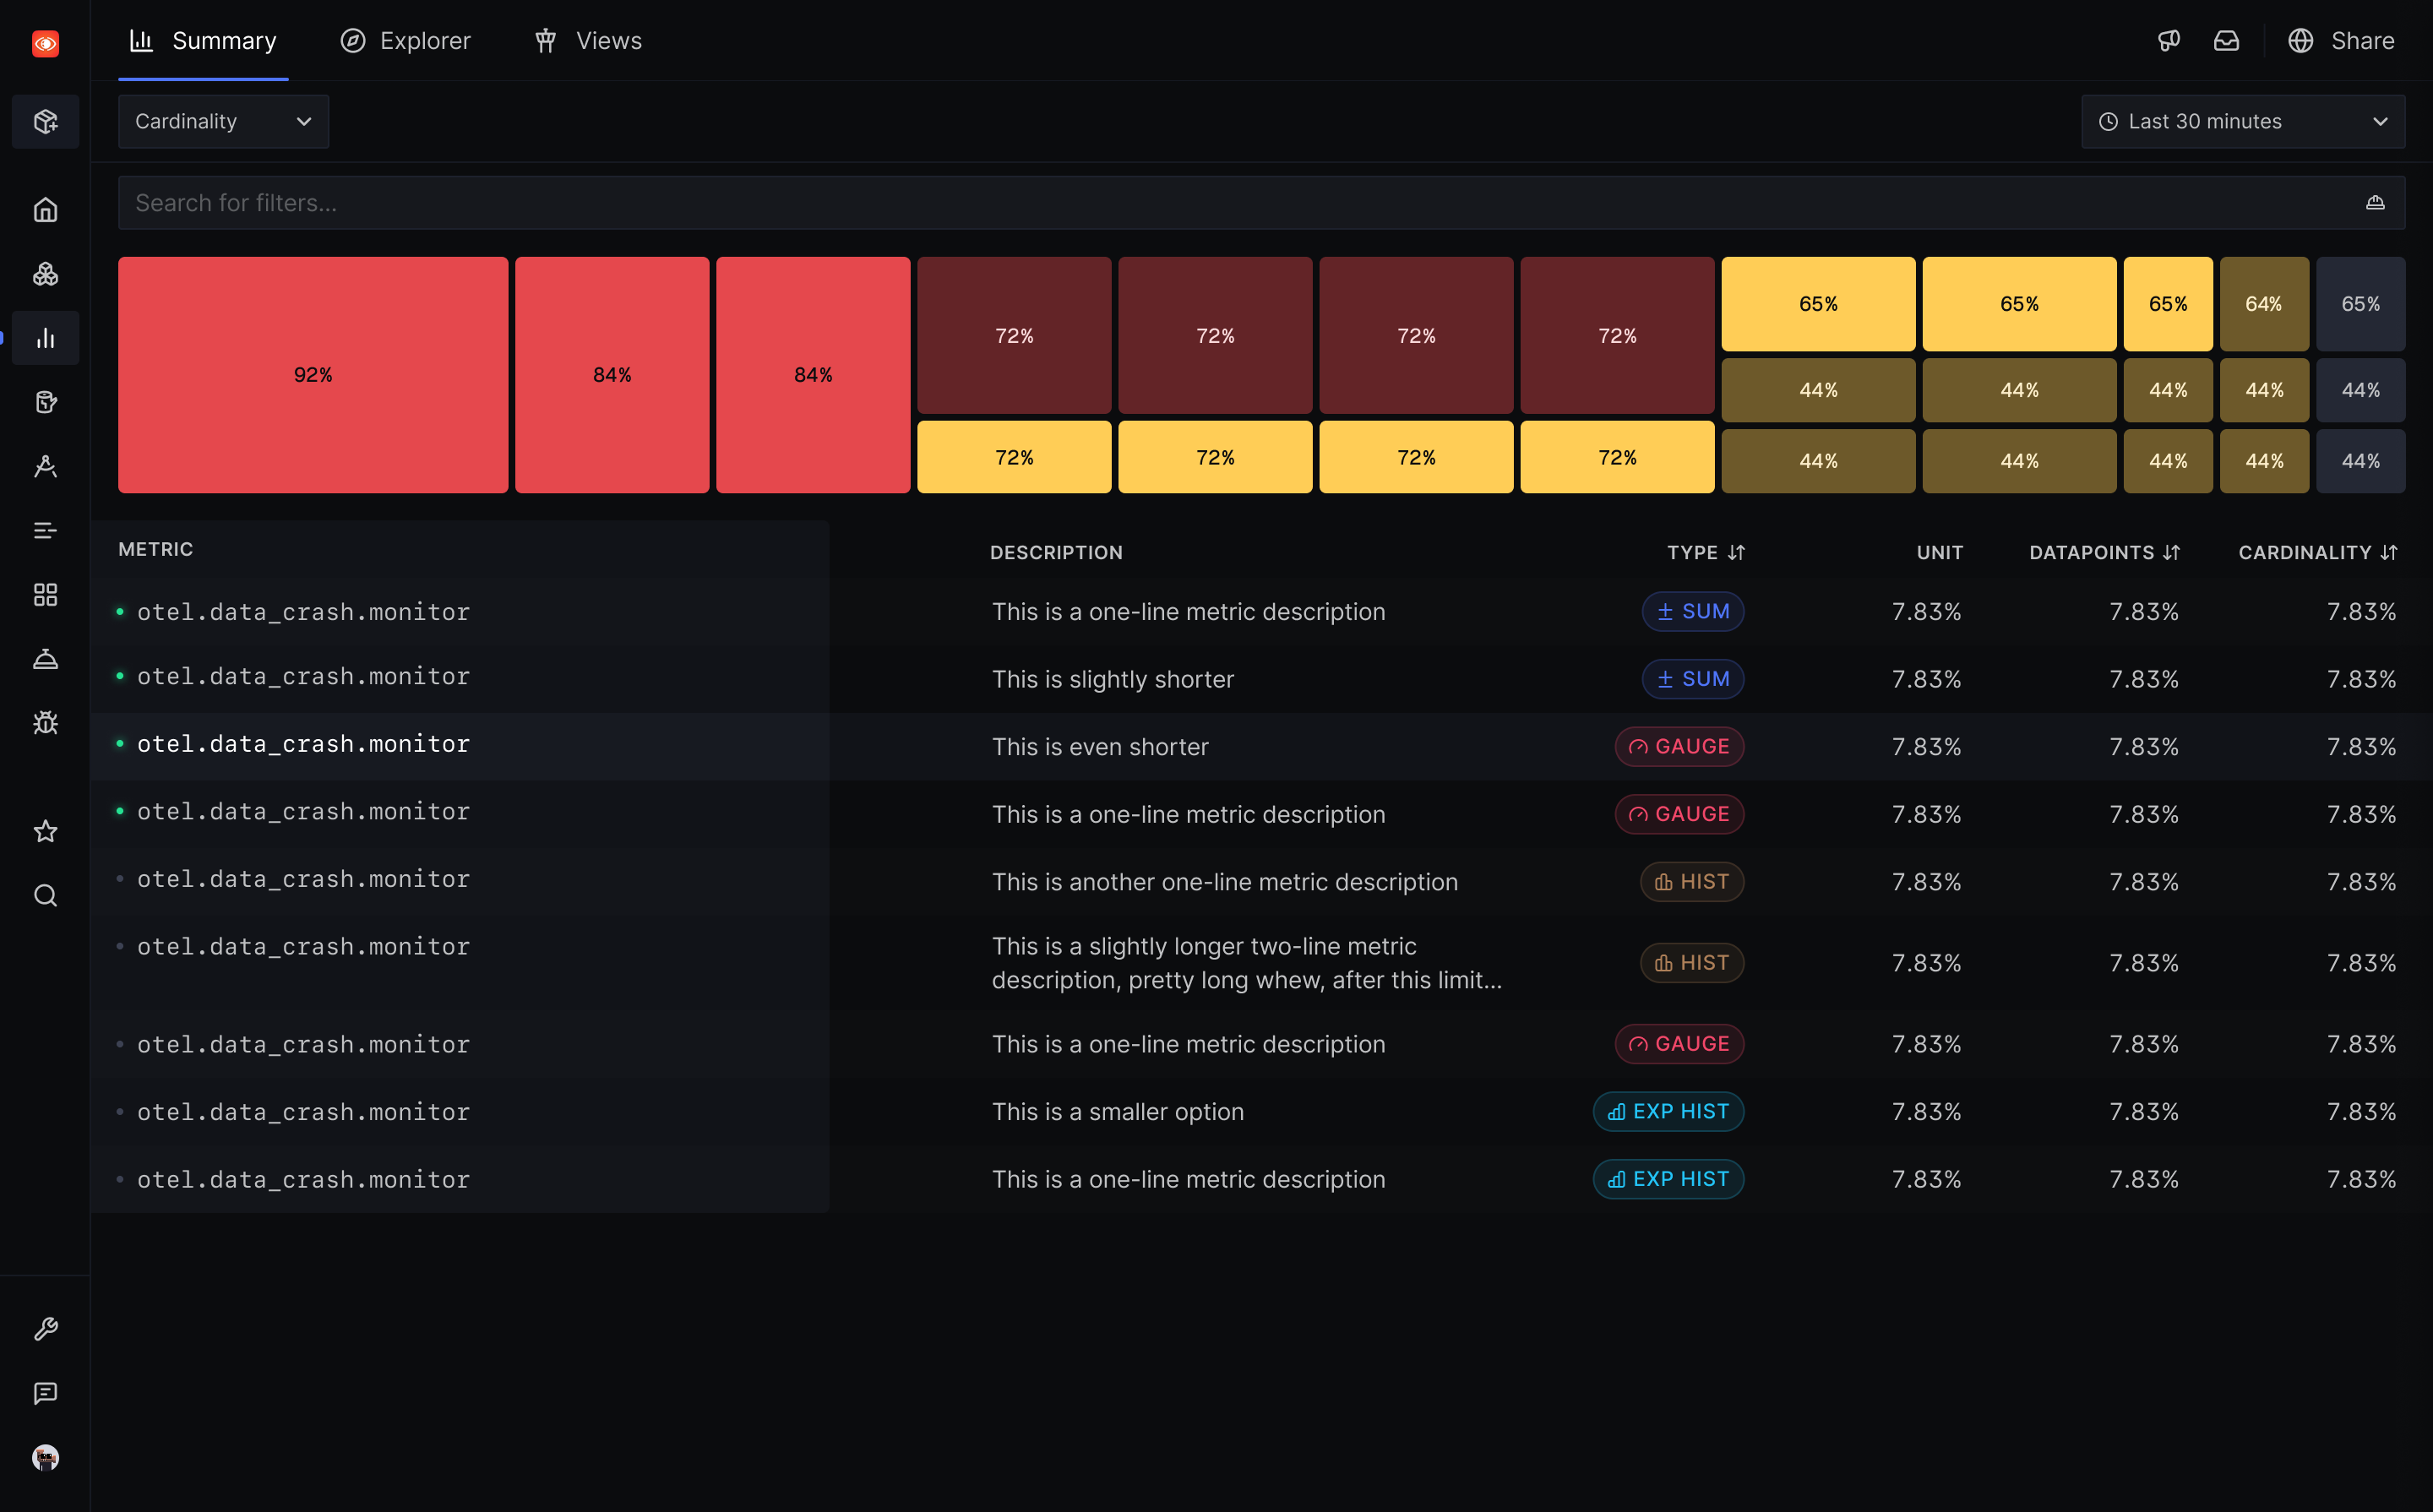
Task: Open the chat message icon in sidebar
Action: coord(45,1393)
